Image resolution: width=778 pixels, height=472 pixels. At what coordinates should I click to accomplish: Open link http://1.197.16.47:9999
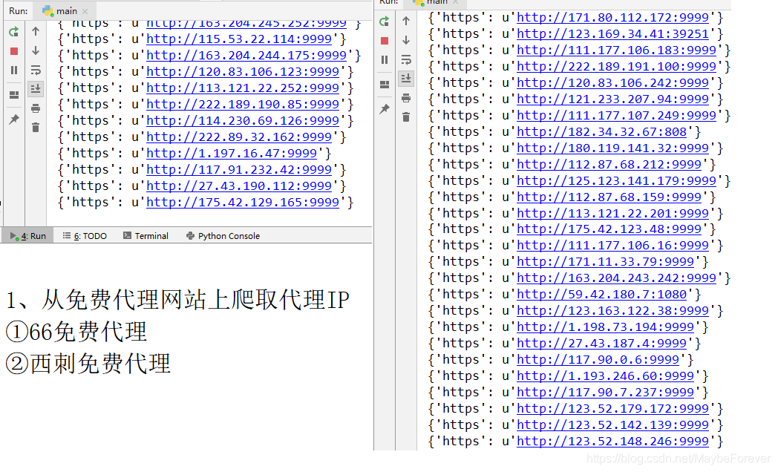(232, 153)
